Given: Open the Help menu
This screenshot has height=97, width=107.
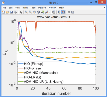Looking at the screenshot, I should [x=61, y=8].
